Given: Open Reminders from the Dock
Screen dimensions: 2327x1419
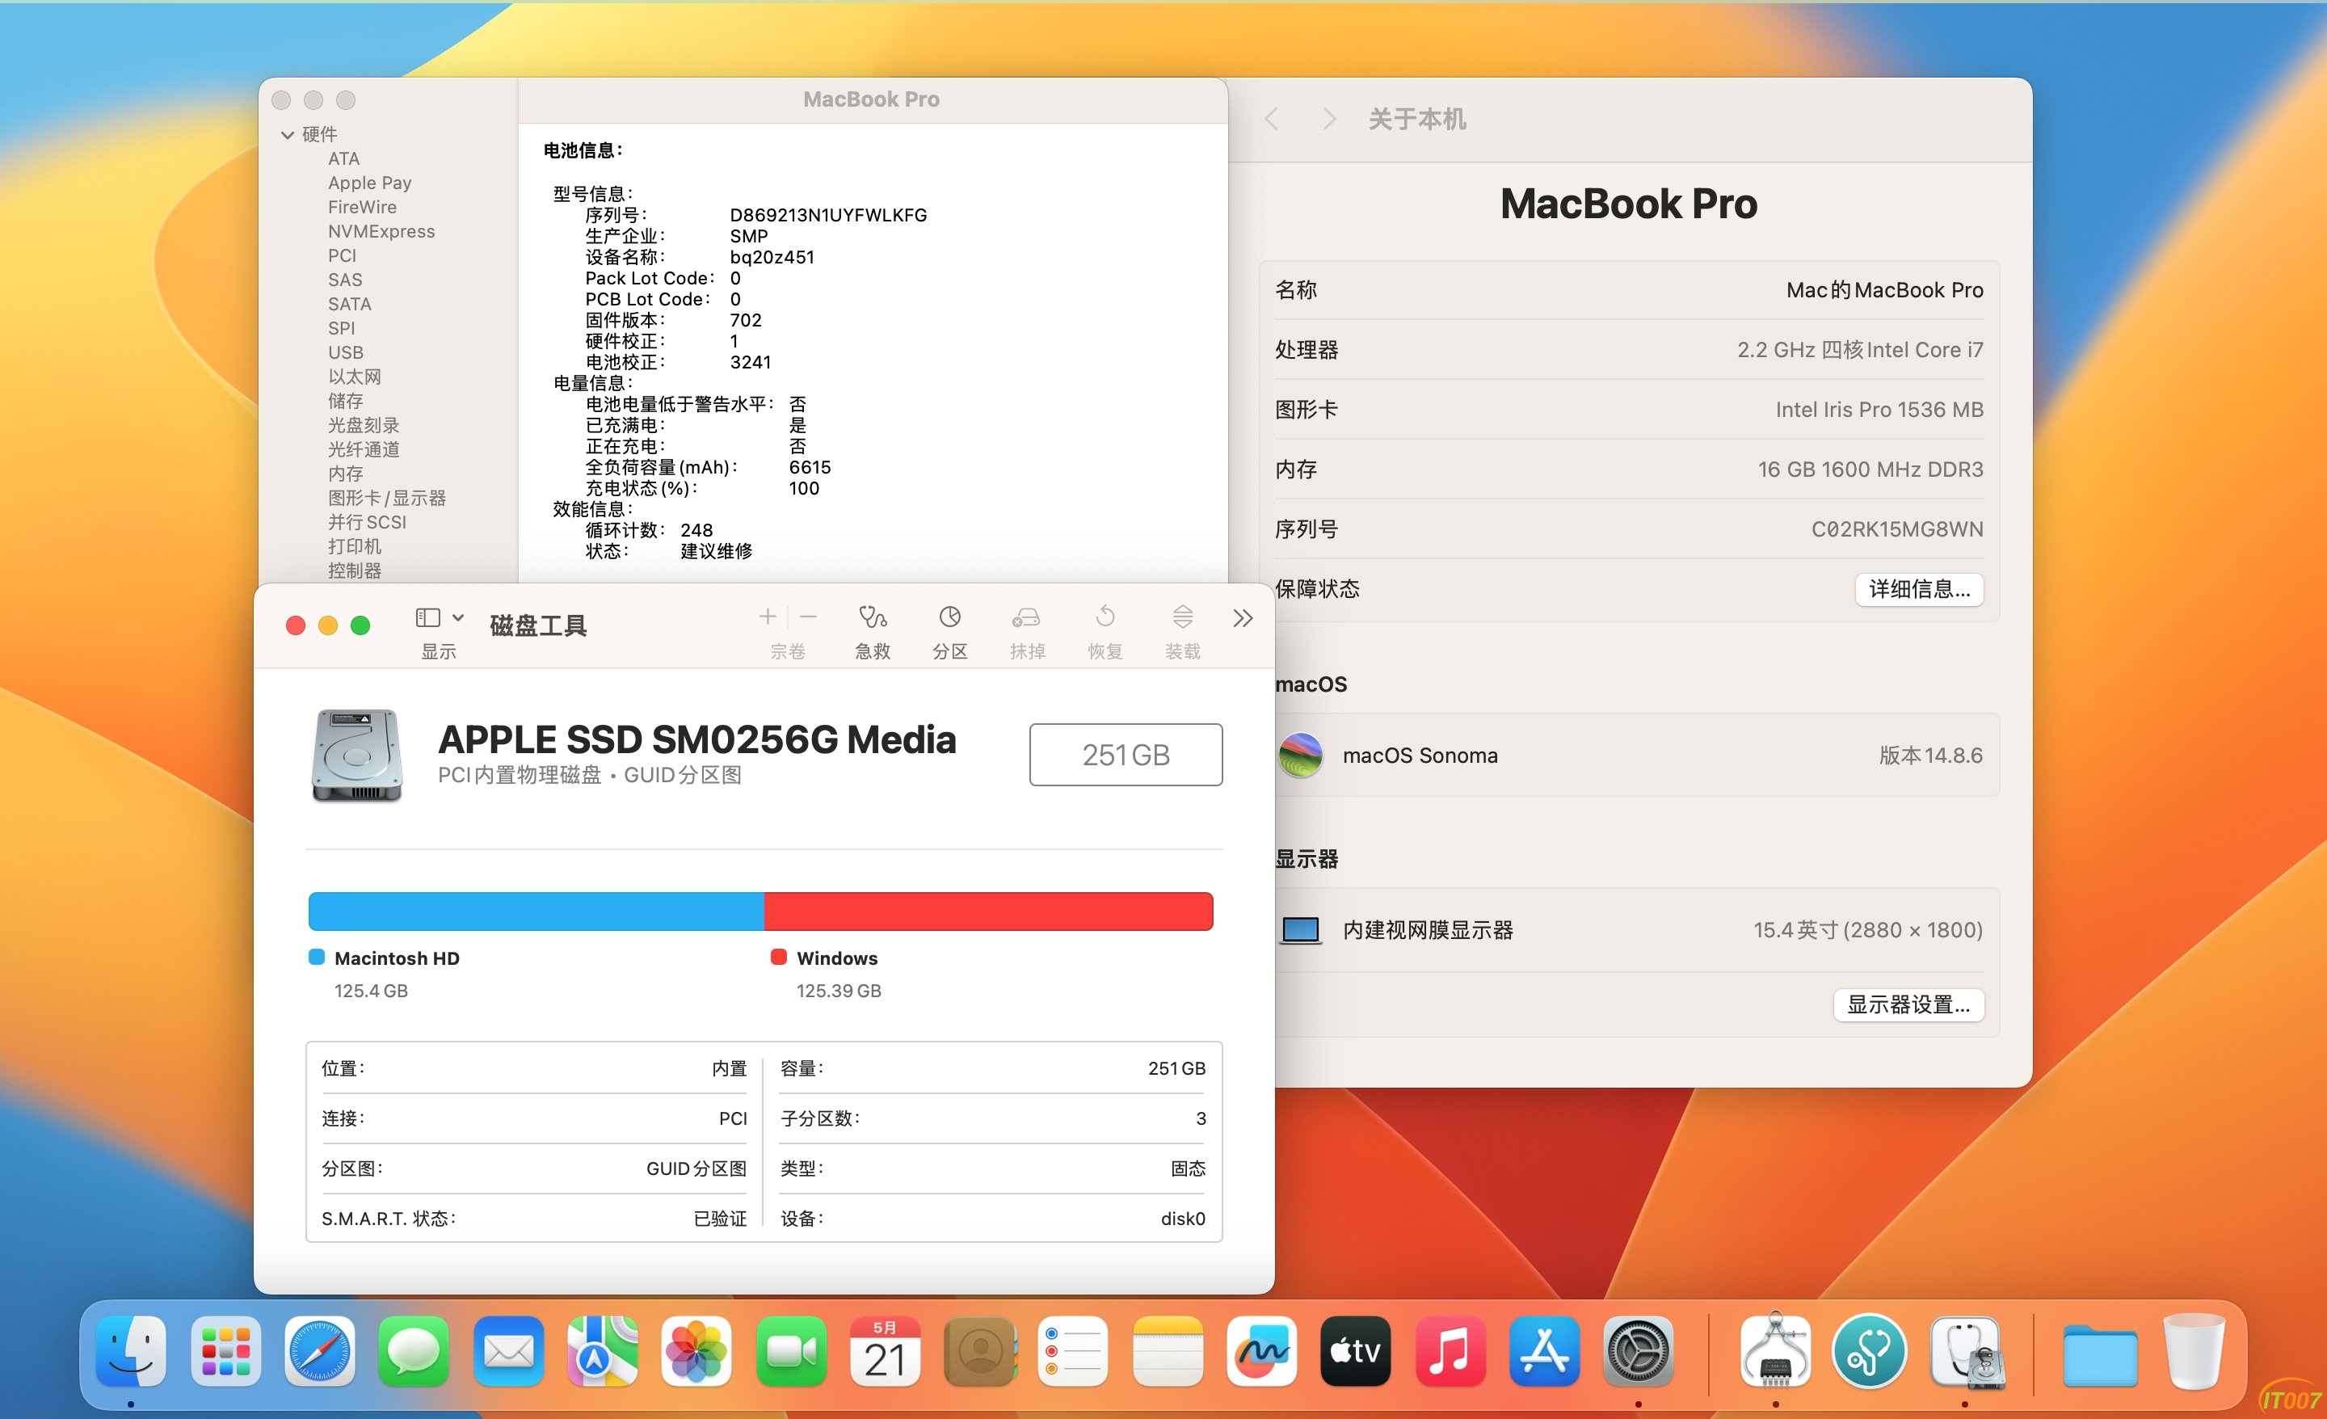Looking at the screenshot, I should [x=1073, y=1351].
